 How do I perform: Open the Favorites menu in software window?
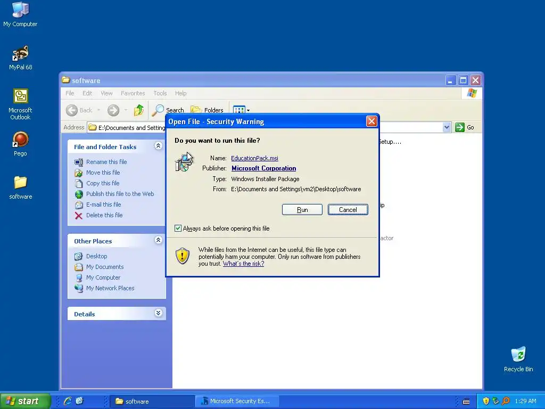133,93
